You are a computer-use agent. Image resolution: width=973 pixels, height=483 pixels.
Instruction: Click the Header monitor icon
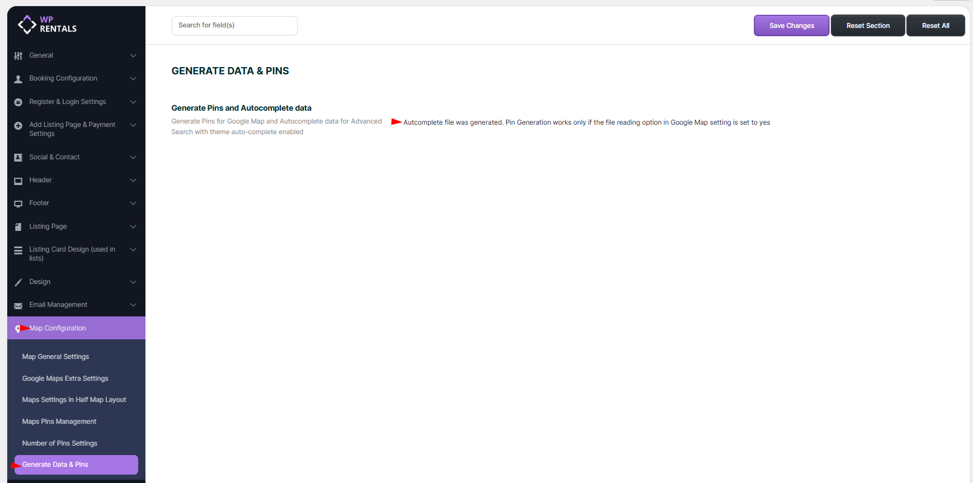[18, 181]
